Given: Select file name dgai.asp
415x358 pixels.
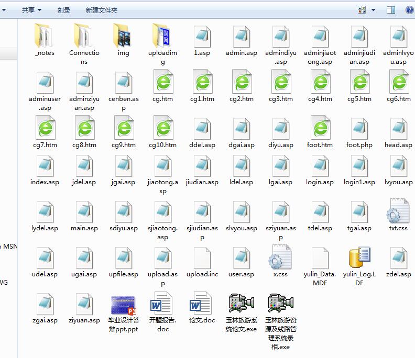Looking at the screenshot, I should point(242,145).
